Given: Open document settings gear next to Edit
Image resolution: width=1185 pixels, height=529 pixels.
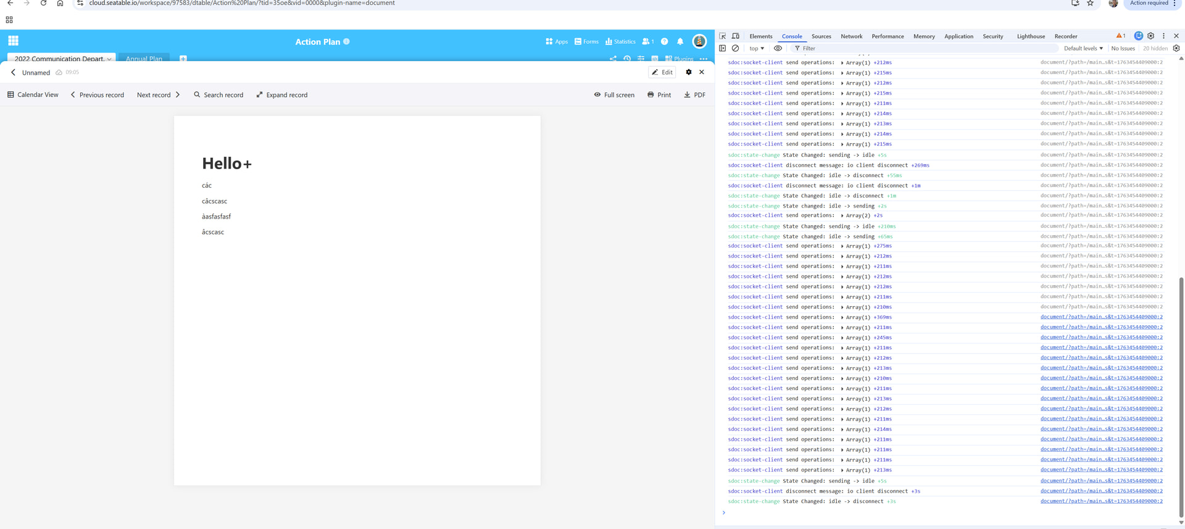Looking at the screenshot, I should pos(689,72).
